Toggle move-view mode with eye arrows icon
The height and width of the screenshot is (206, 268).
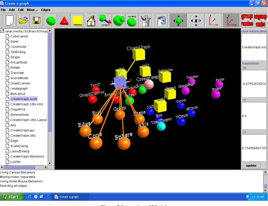[196, 20]
